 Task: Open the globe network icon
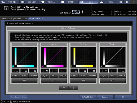(121, 2)
